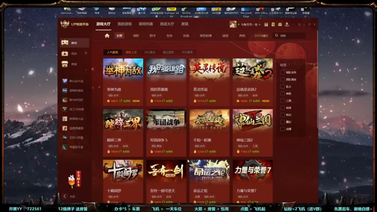This screenshot has height=212, width=377.
Task: Open the 十殿阎罗 game thumbnail
Action: 123,171
